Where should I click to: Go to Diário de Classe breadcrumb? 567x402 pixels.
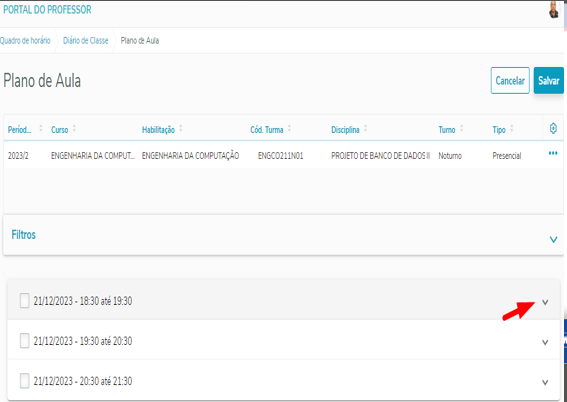(x=86, y=41)
